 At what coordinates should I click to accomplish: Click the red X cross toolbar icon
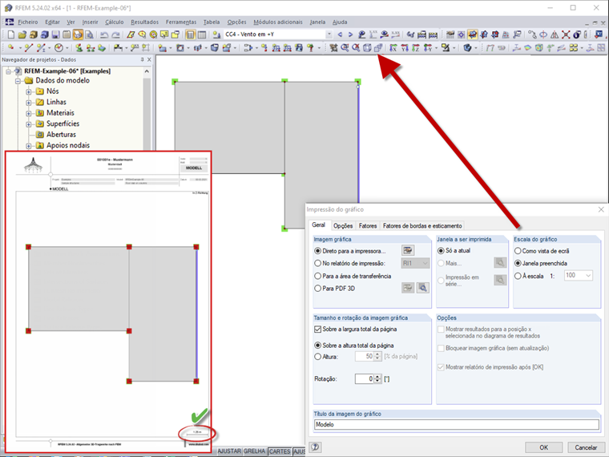566,34
